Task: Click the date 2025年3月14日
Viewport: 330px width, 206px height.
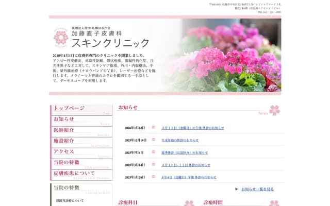Action: pyautogui.click(x=135, y=165)
